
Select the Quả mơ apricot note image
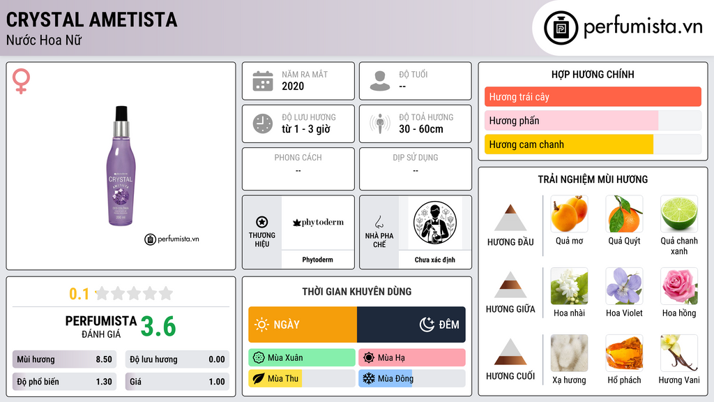point(569,214)
